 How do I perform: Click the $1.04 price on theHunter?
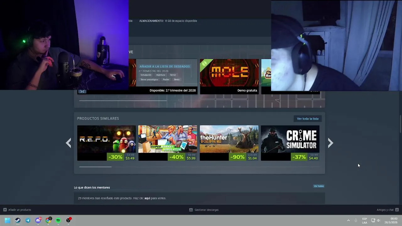coord(252,158)
